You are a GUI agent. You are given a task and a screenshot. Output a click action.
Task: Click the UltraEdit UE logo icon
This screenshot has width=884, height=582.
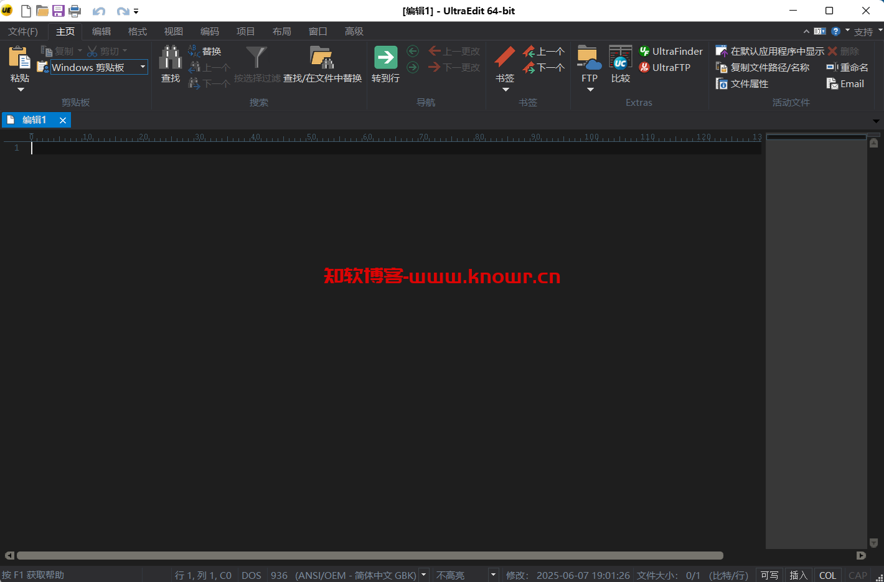pyautogui.click(x=7, y=11)
